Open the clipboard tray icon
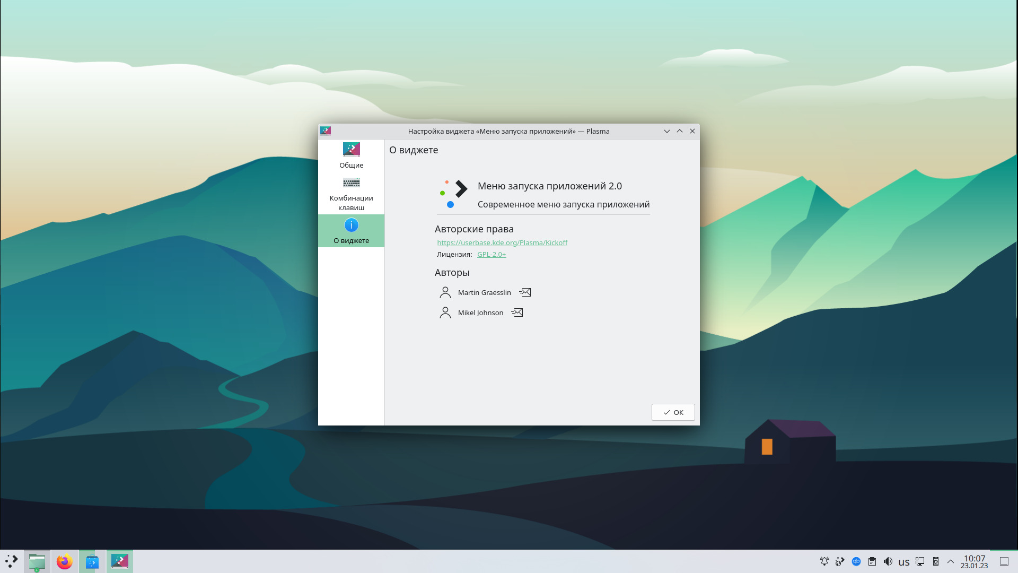 872,561
